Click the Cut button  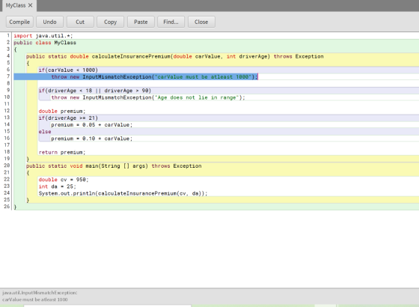[x=80, y=22]
